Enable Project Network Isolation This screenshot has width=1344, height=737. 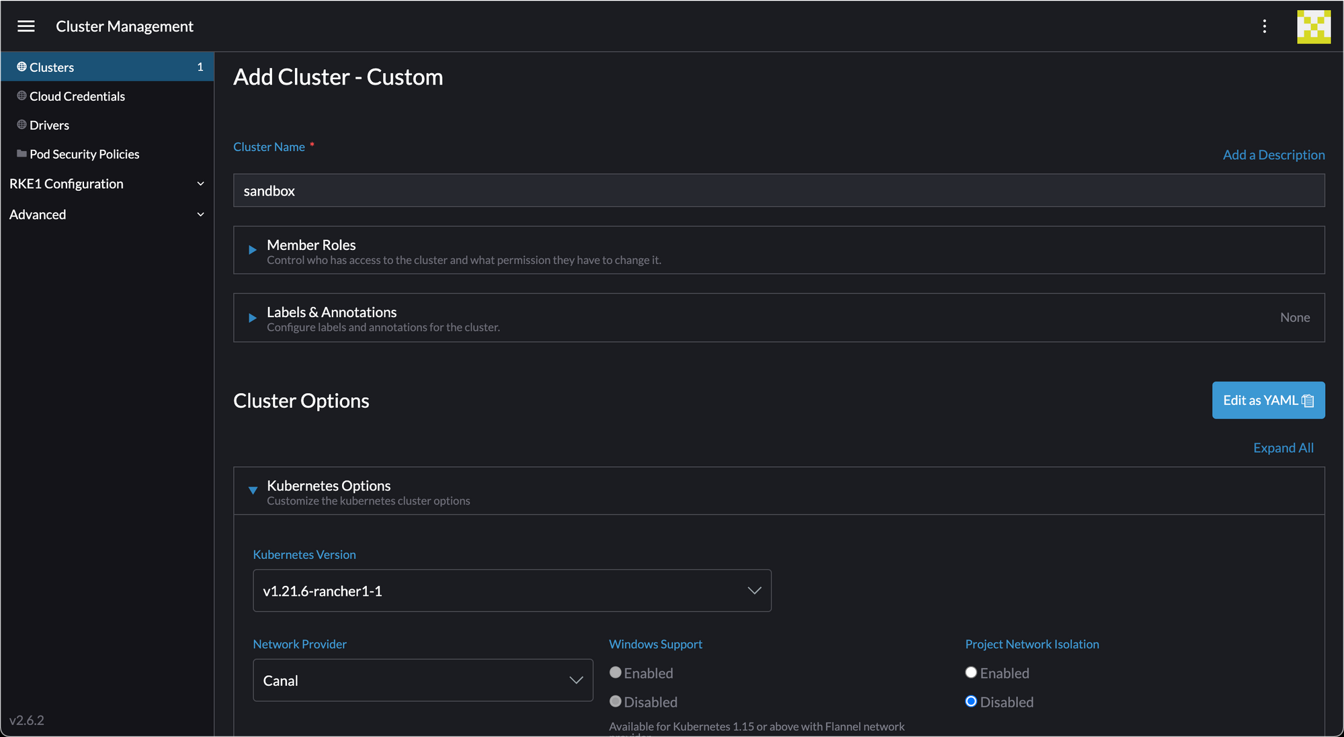(x=971, y=673)
